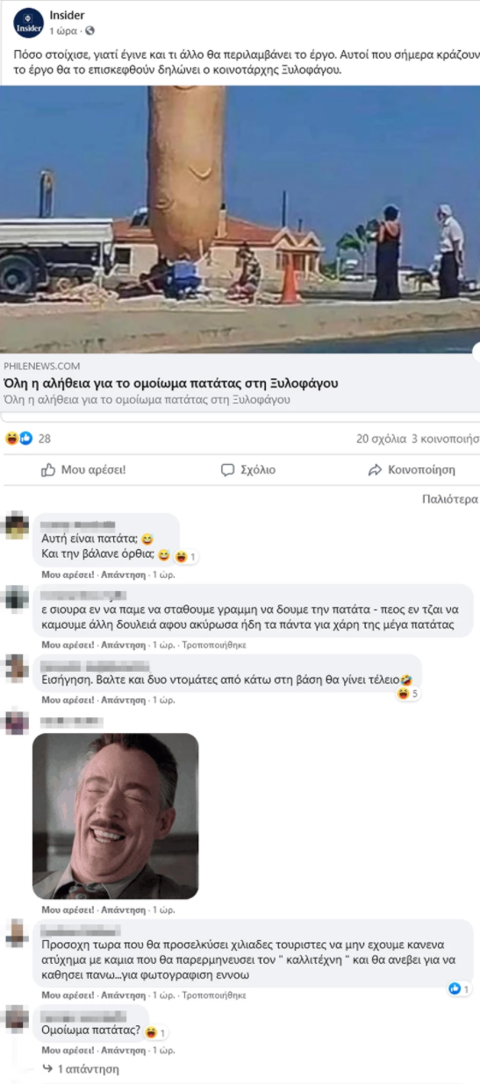Click the Insider page name link

pos(68,15)
